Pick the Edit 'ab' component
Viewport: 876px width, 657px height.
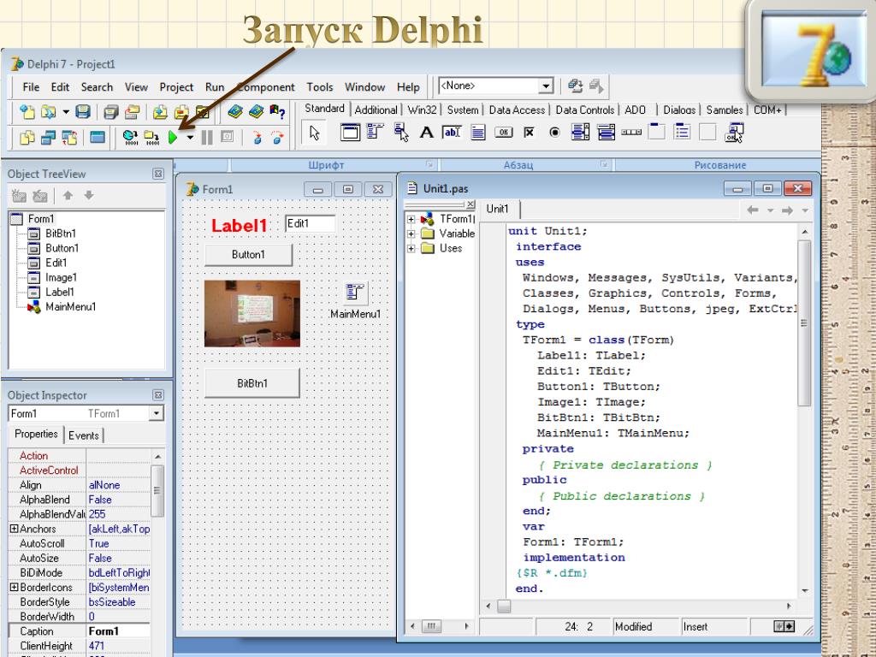(x=452, y=133)
